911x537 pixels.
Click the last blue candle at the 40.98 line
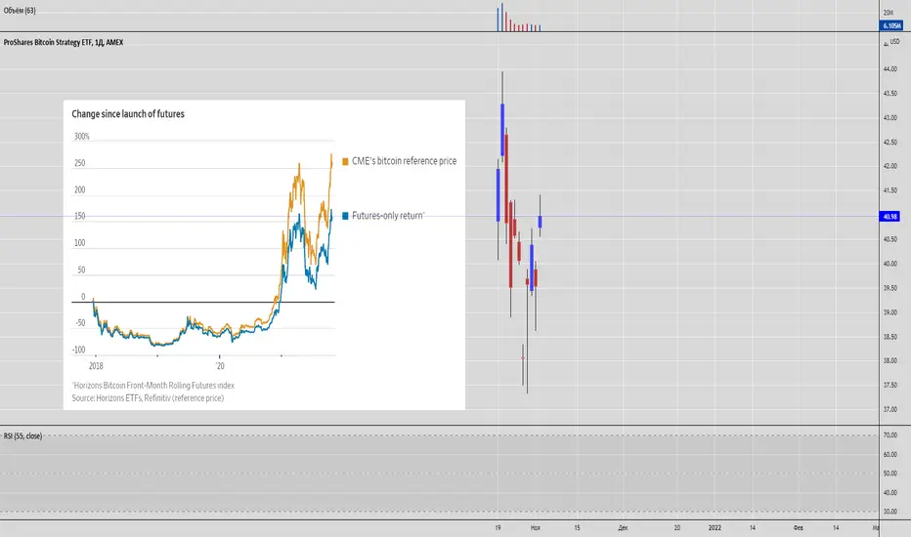540,222
